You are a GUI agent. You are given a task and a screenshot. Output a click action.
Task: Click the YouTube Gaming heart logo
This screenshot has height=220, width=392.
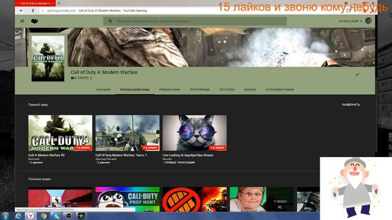pyautogui.click(x=34, y=21)
